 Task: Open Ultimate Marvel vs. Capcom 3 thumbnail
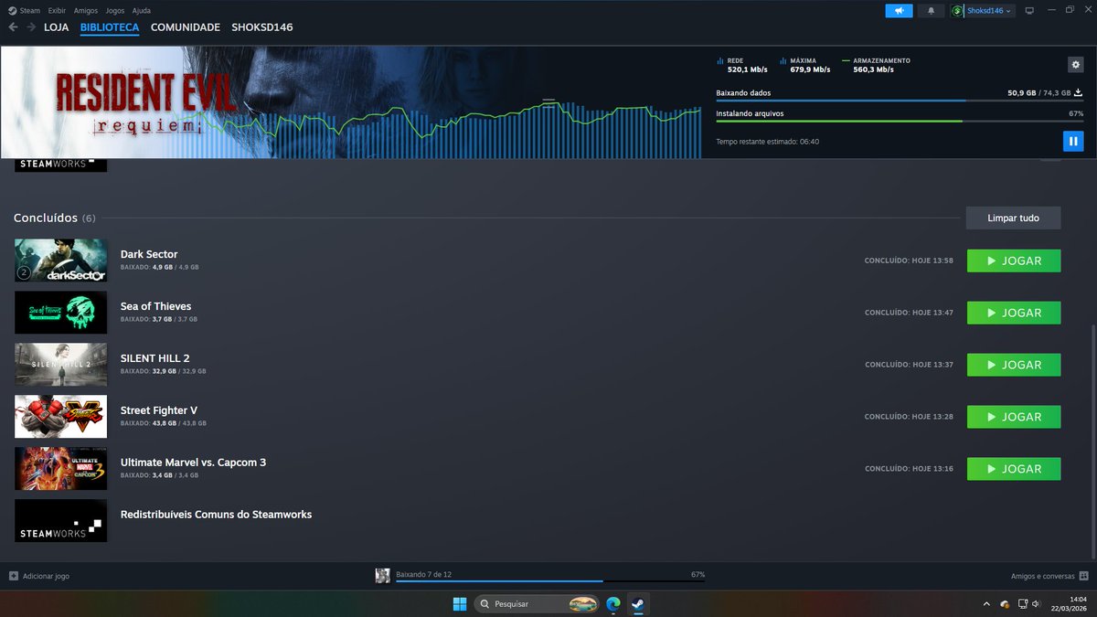(61, 469)
